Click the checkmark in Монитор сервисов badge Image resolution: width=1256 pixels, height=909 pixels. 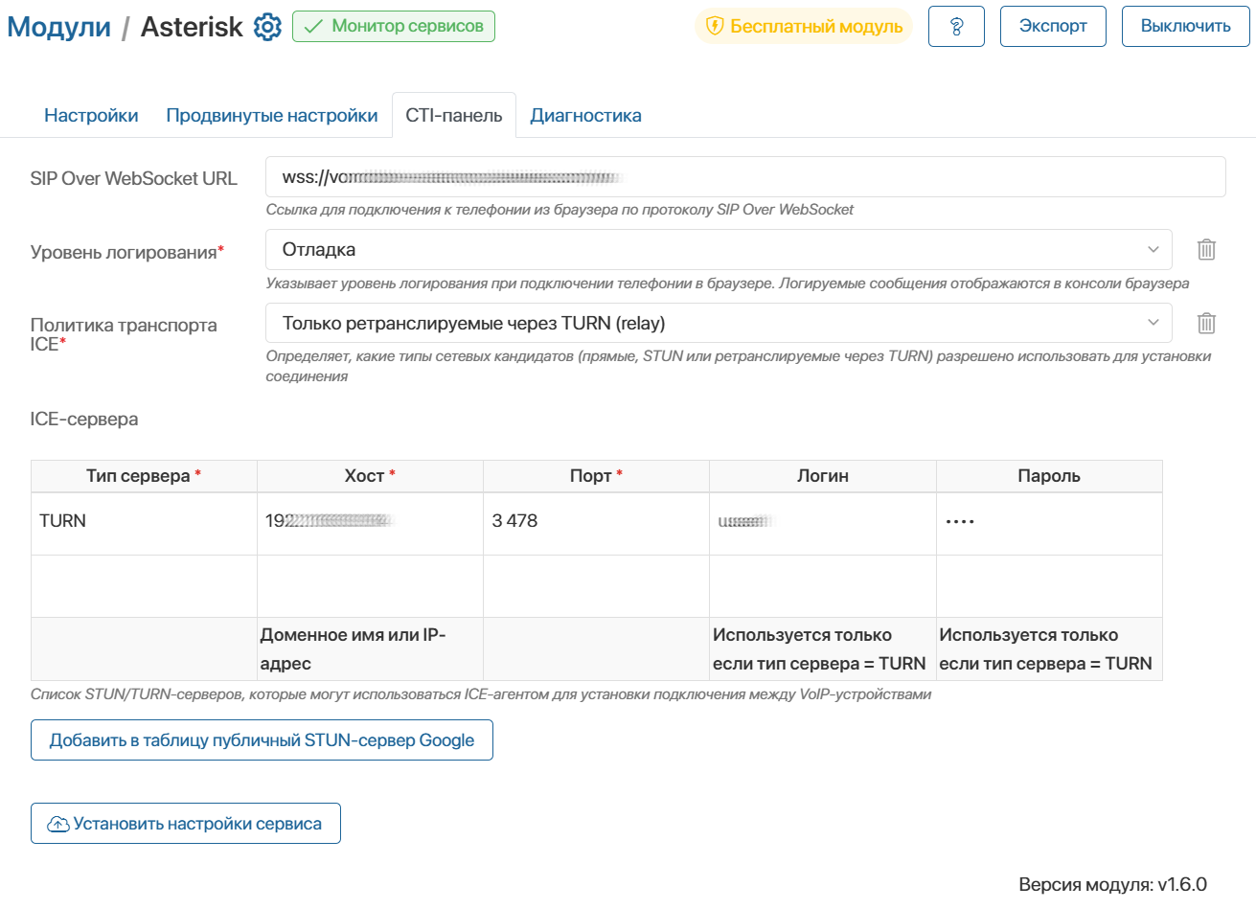tap(312, 27)
